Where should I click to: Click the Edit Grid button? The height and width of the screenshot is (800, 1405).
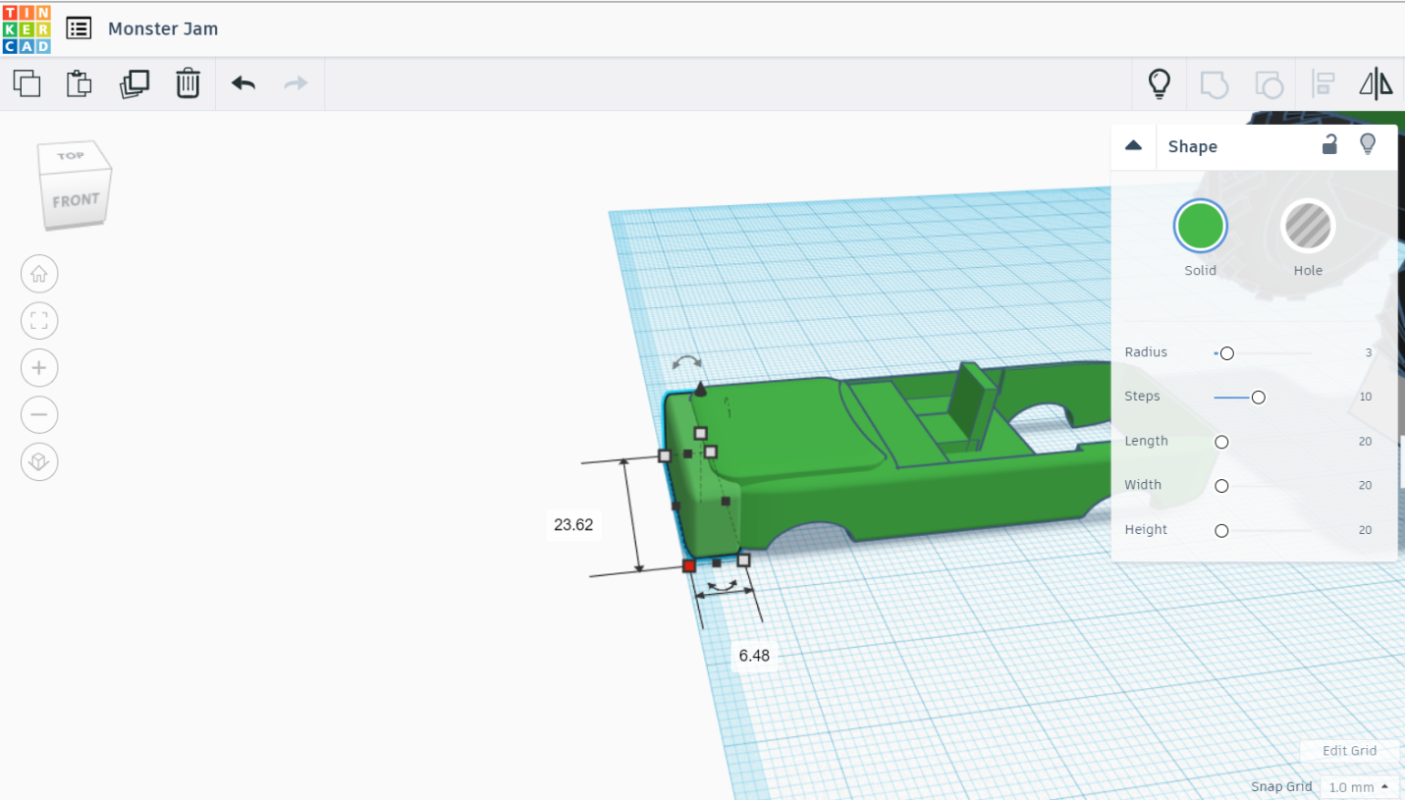click(1349, 751)
